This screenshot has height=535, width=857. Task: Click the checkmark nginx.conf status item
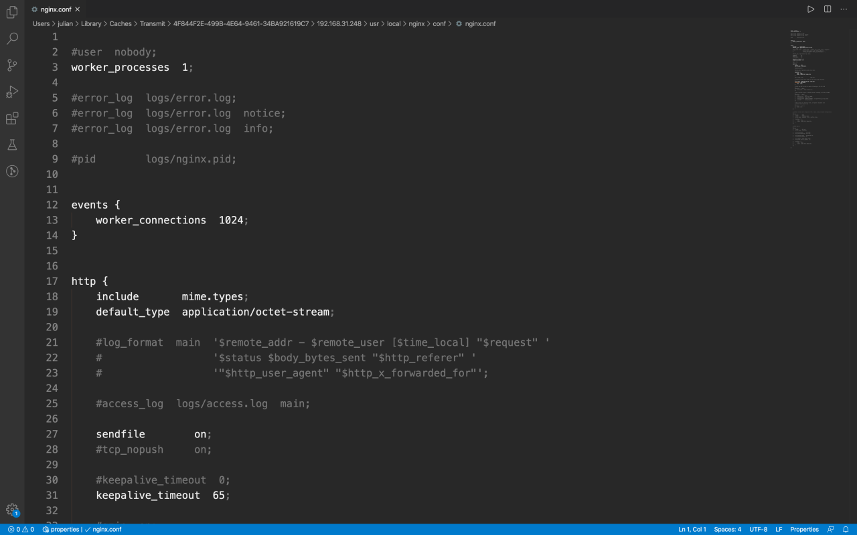pyautogui.click(x=103, y=530)
